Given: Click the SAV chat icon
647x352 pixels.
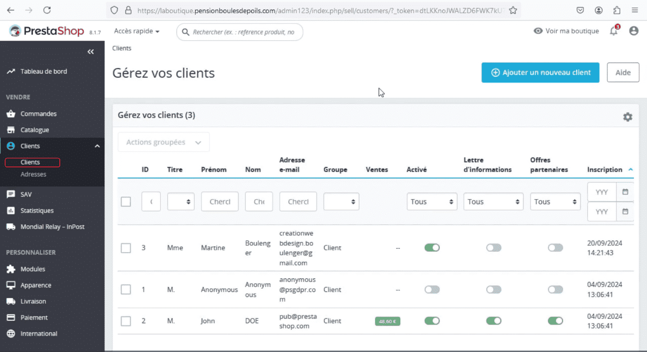Looking at the screenshot, I should pos(11,194).
